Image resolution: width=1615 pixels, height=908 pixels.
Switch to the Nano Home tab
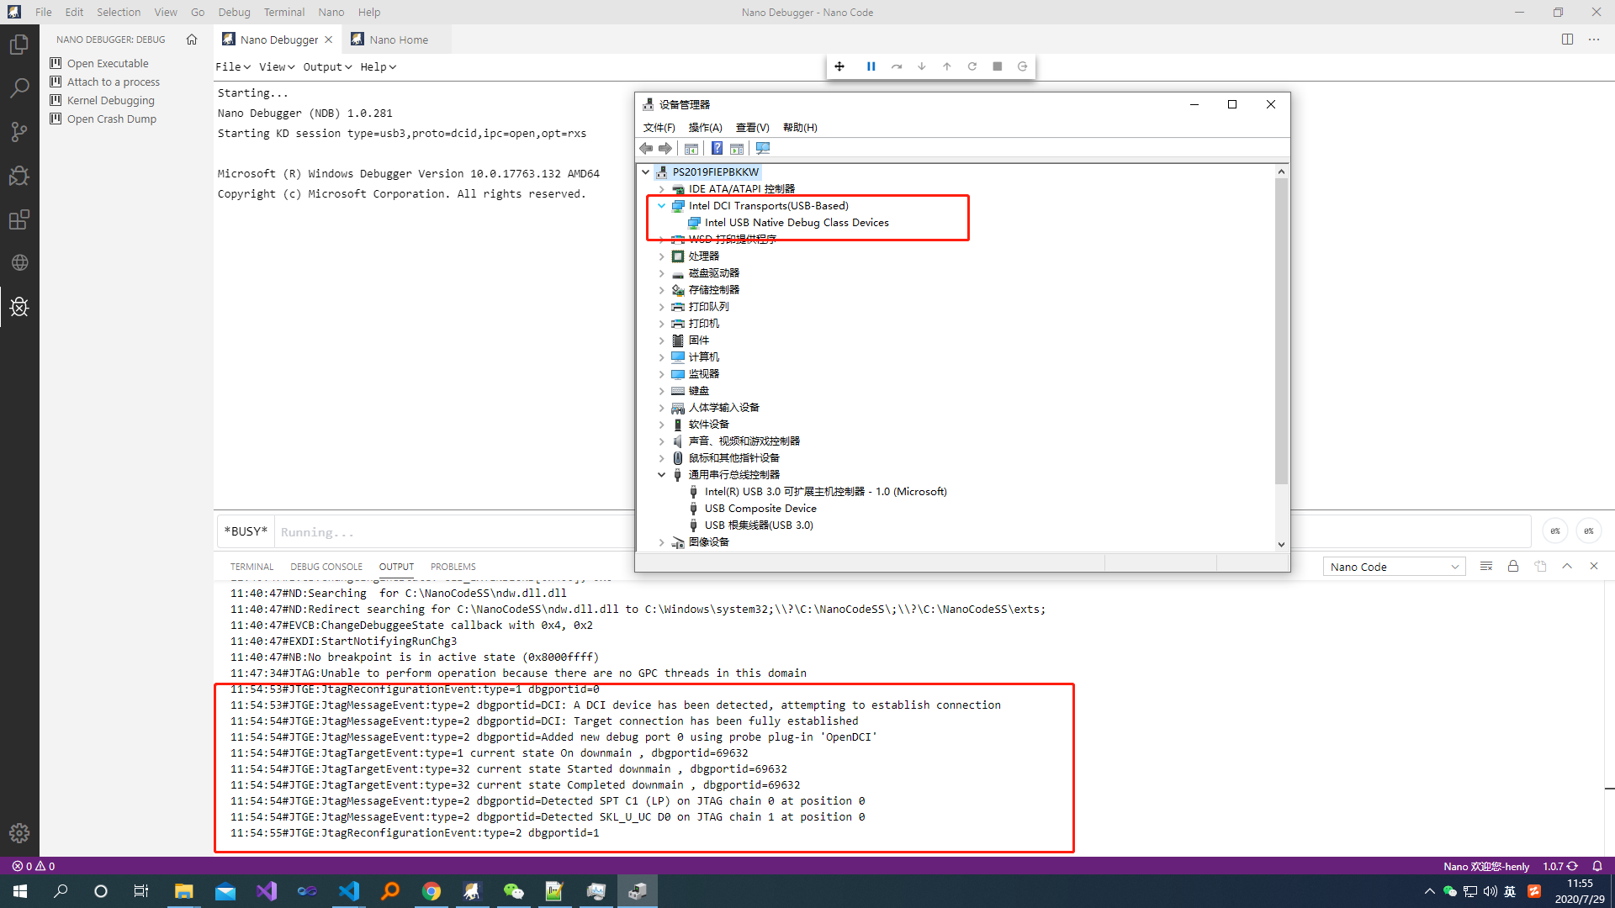pyautogui.click(x=398, y=40)
